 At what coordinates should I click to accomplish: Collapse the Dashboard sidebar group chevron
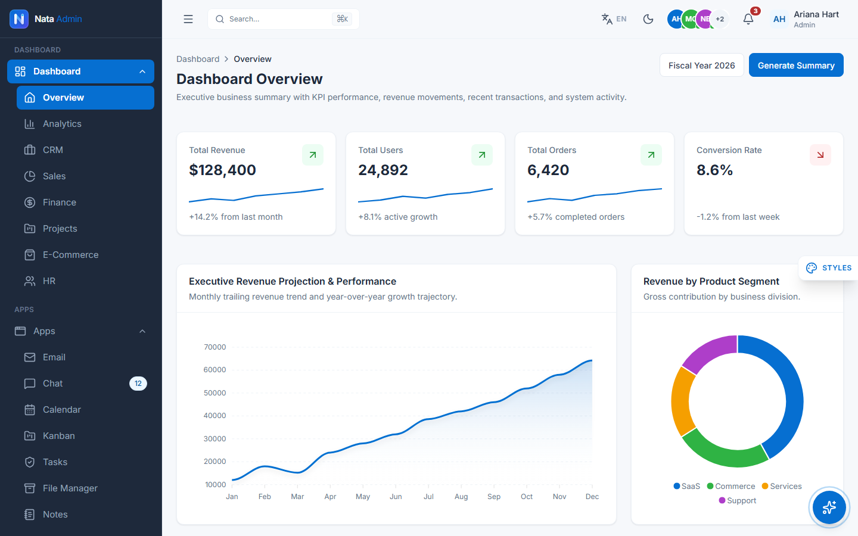[142, 71]
